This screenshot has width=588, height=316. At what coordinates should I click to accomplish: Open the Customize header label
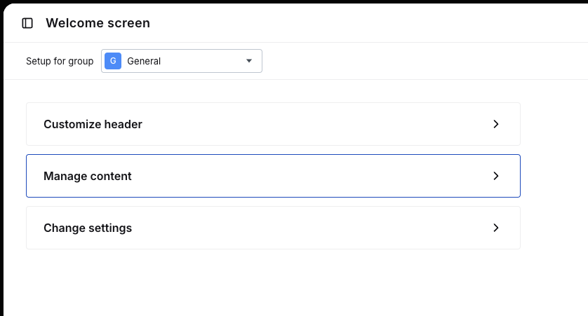[93, 124]
